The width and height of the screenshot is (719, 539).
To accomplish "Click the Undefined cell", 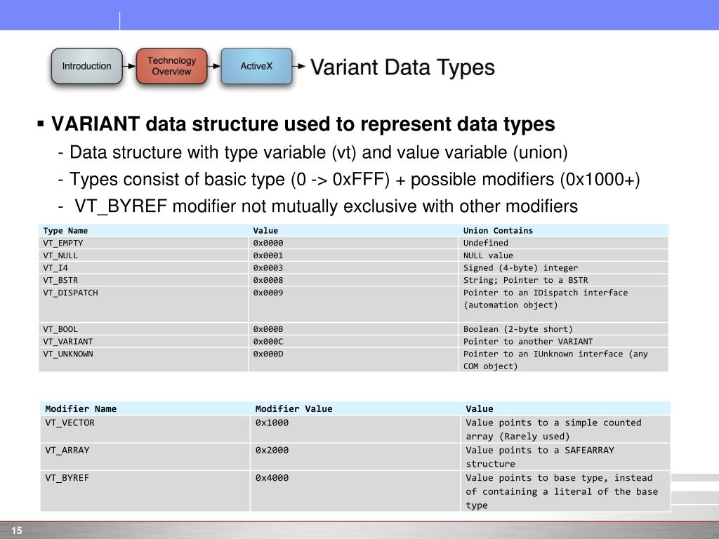I will (564, 243).
